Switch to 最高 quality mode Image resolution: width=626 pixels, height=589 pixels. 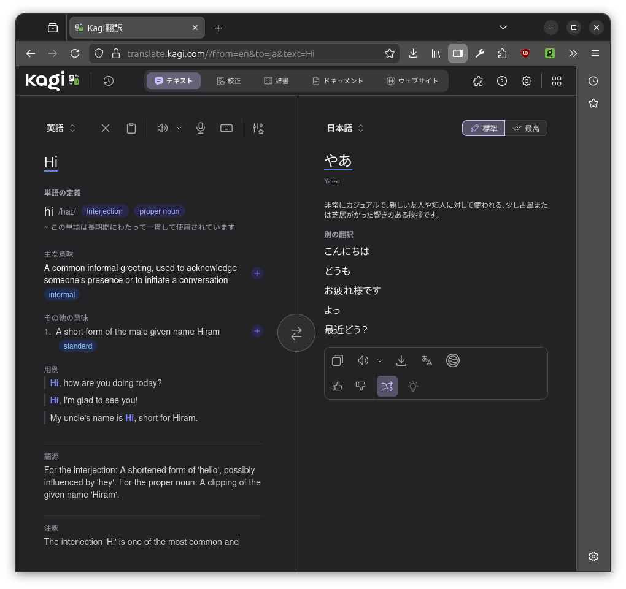point(526,128)
